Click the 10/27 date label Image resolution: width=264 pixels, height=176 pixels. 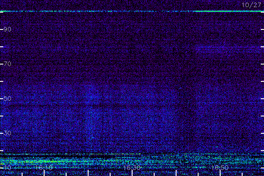coord(252,5)
